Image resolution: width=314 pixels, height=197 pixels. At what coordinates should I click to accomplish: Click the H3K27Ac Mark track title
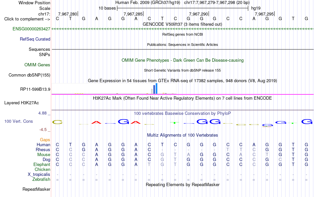[182, 98]
